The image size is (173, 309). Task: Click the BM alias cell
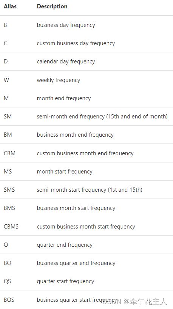point(8,135)
